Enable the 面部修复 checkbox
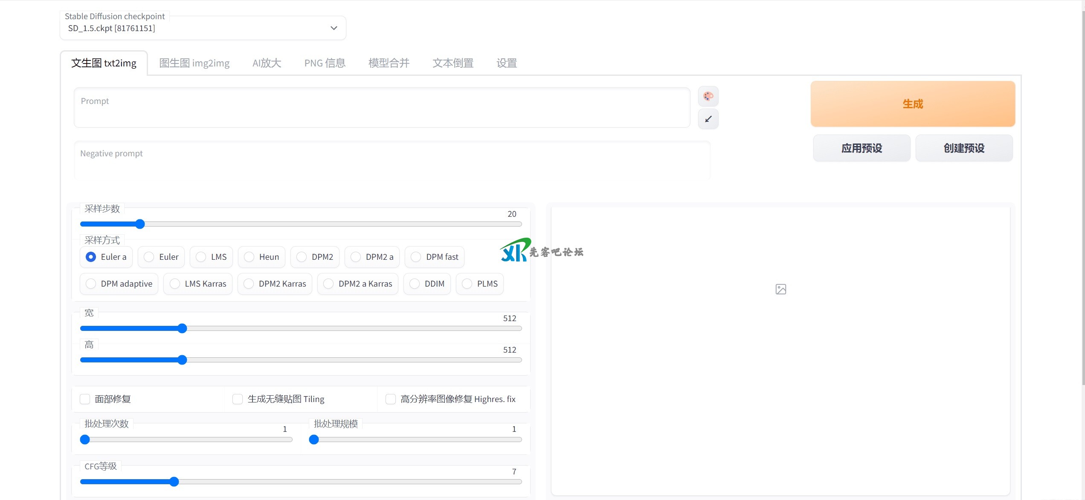Viewport: 1085px width, 500px height. [85, 399]
